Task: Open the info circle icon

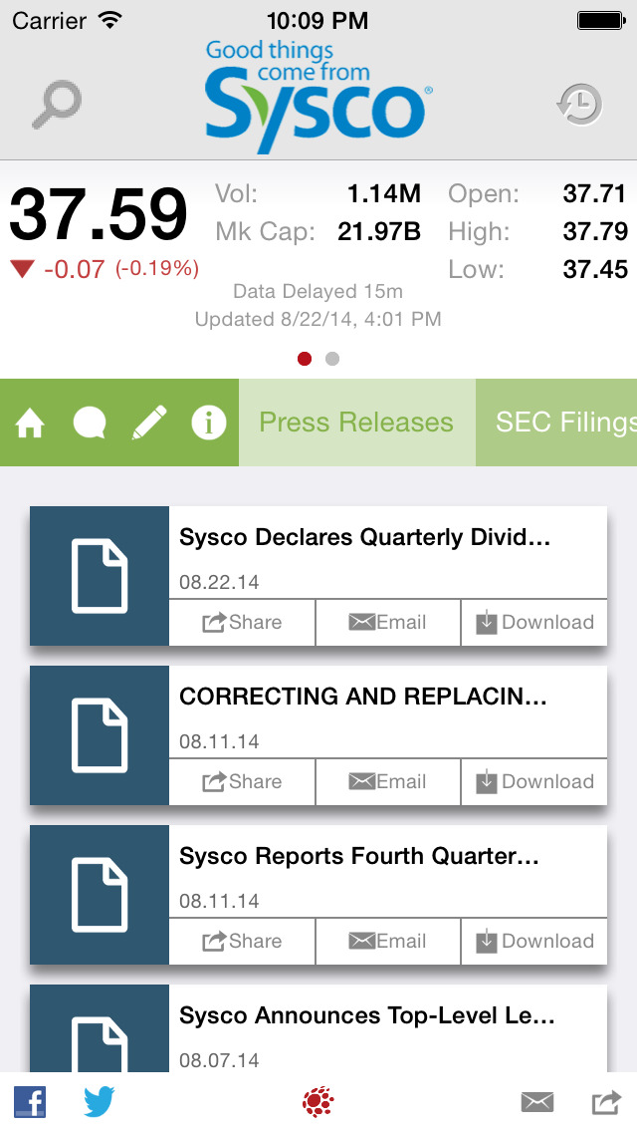Action: click(x=208, y=424)
